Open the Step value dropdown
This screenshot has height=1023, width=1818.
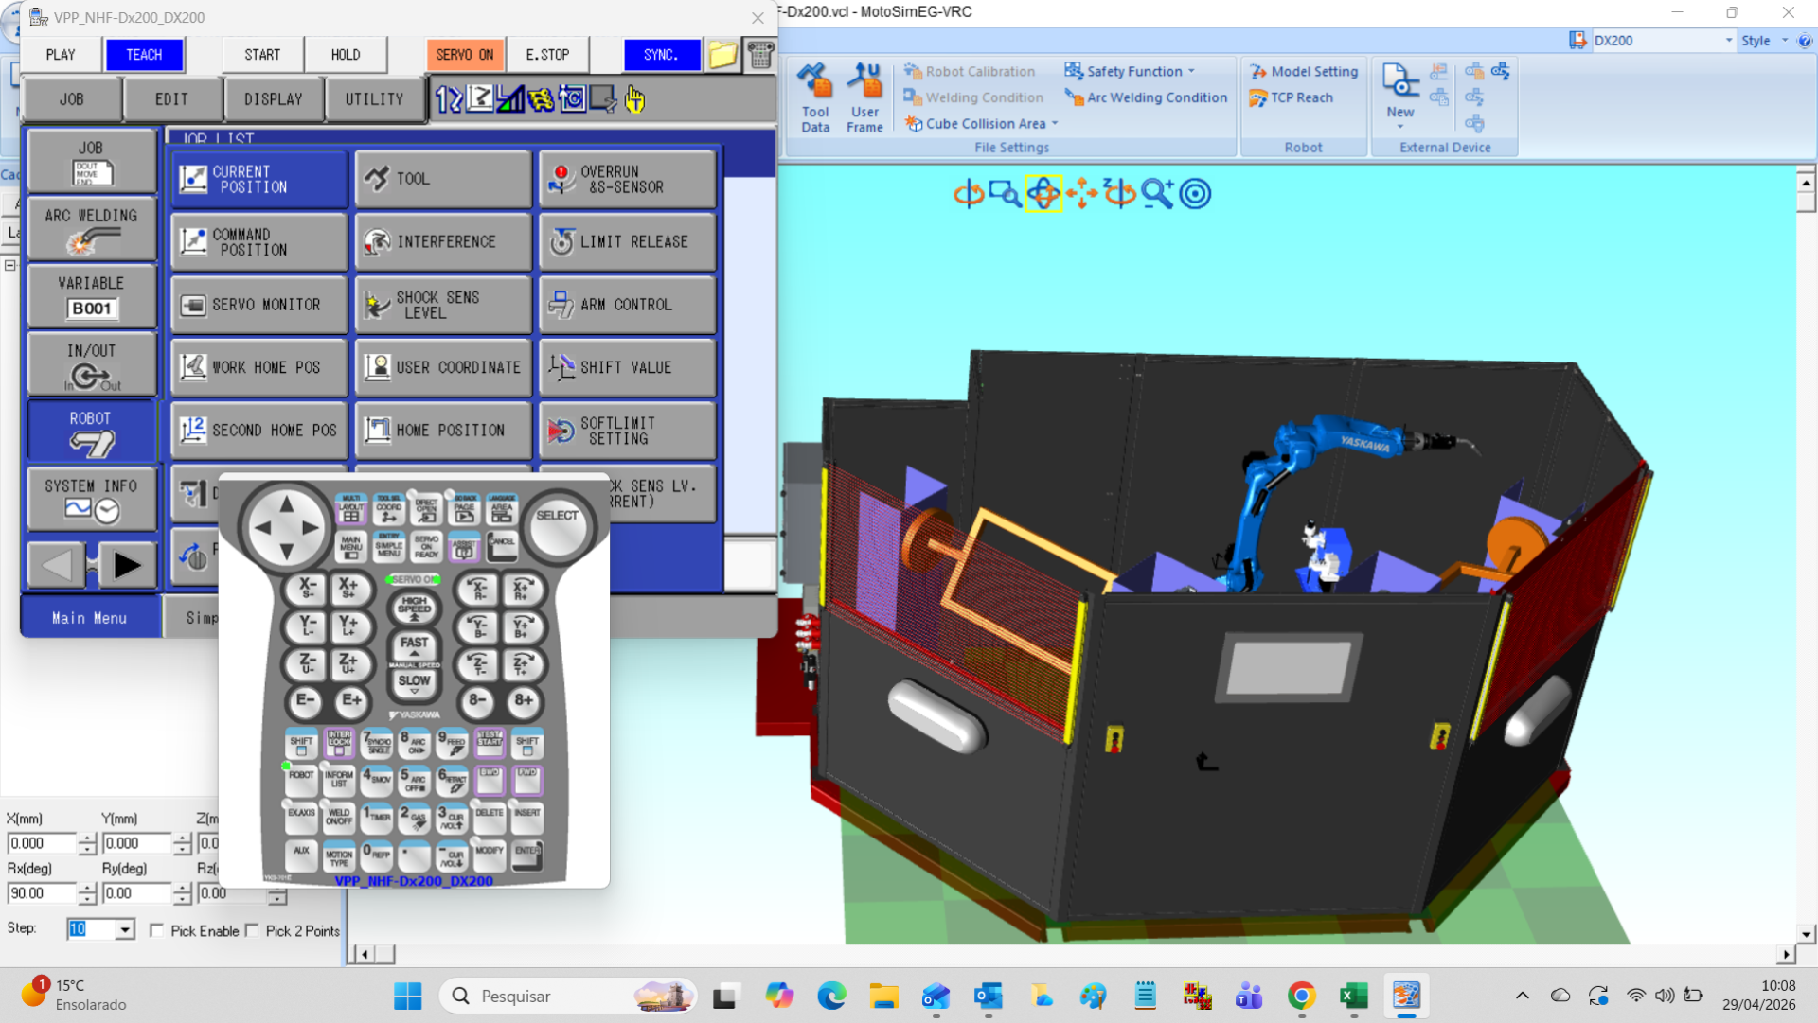point(125,929)
